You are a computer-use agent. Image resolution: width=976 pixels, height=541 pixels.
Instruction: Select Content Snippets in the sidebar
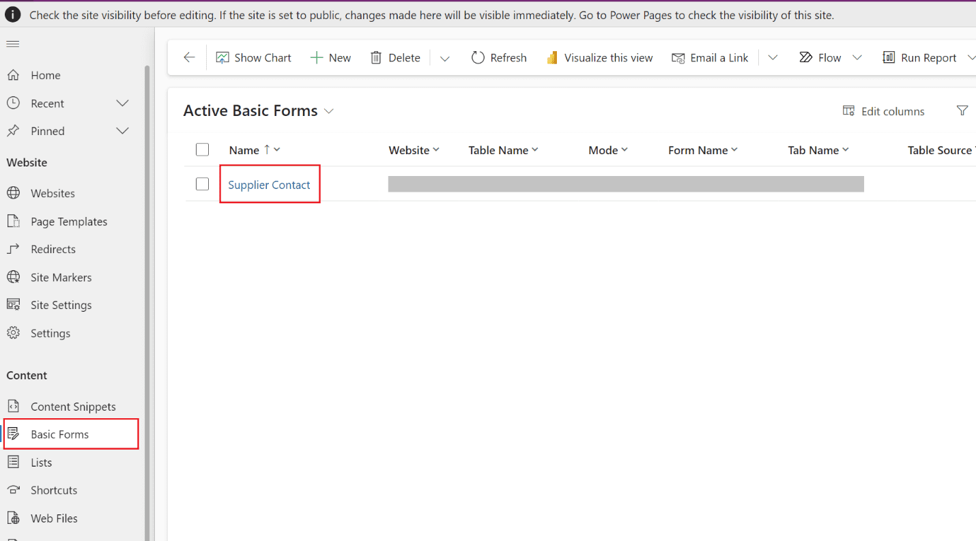pyautogui.click(x=73, y=407)
